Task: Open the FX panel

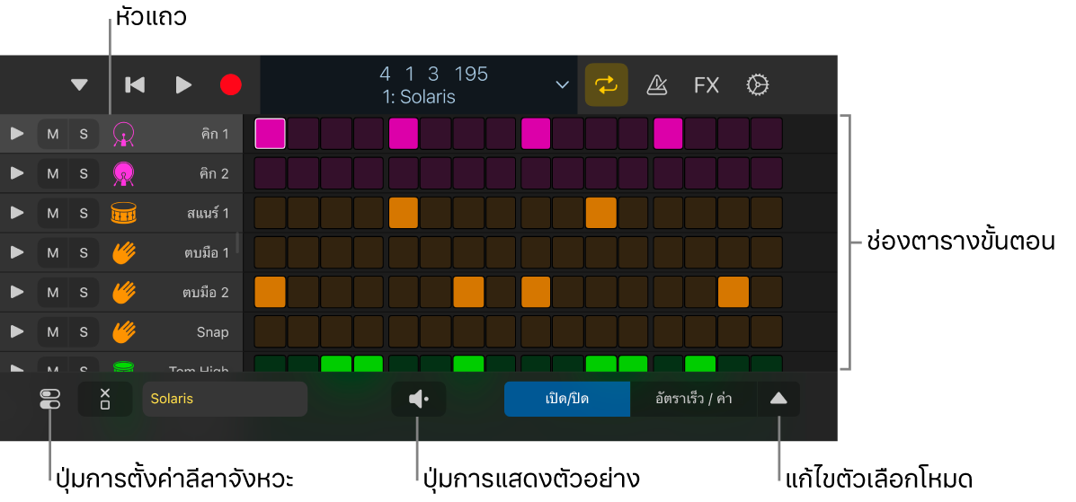Action: coord(707,85)
